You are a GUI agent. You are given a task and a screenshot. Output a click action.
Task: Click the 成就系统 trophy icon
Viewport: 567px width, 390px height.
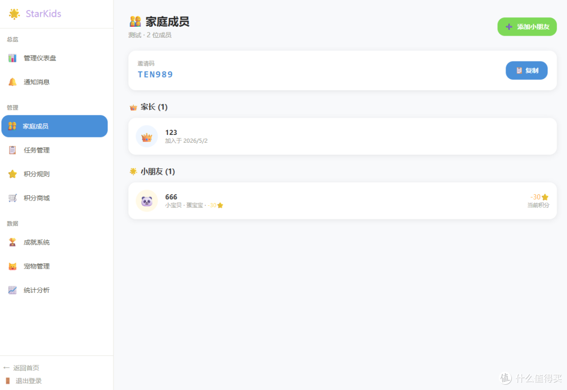pos(12,242)
